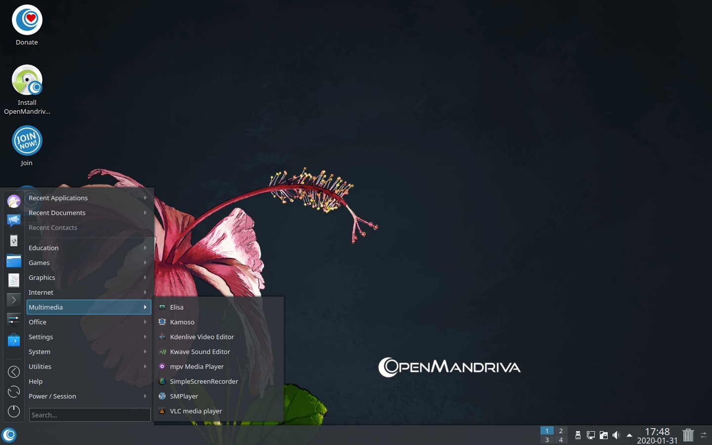Open the Install OpenMandriva desktop icon
The height and width of the screenshot is (445, 712).
(27, 81)
